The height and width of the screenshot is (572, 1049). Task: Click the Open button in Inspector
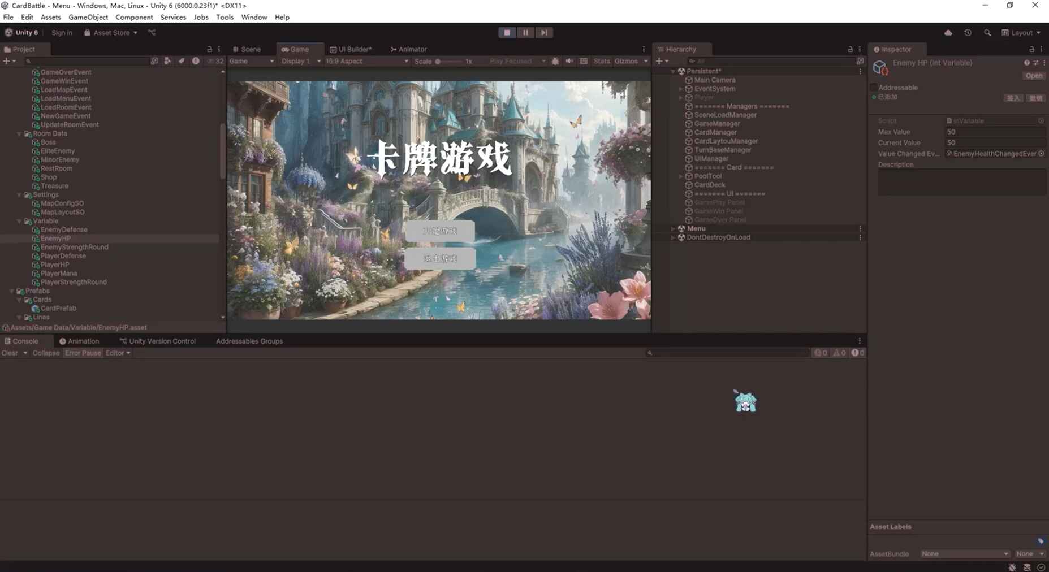coord(1034,76)
